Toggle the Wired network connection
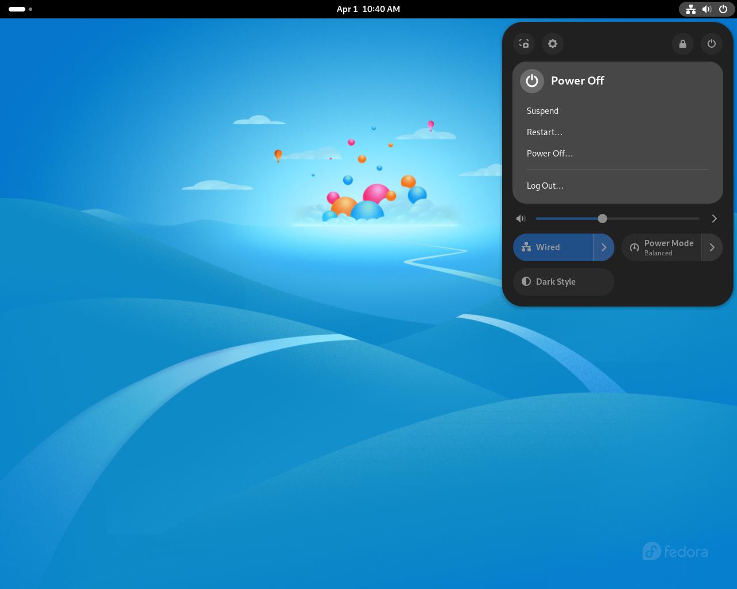 pos(553,247)
